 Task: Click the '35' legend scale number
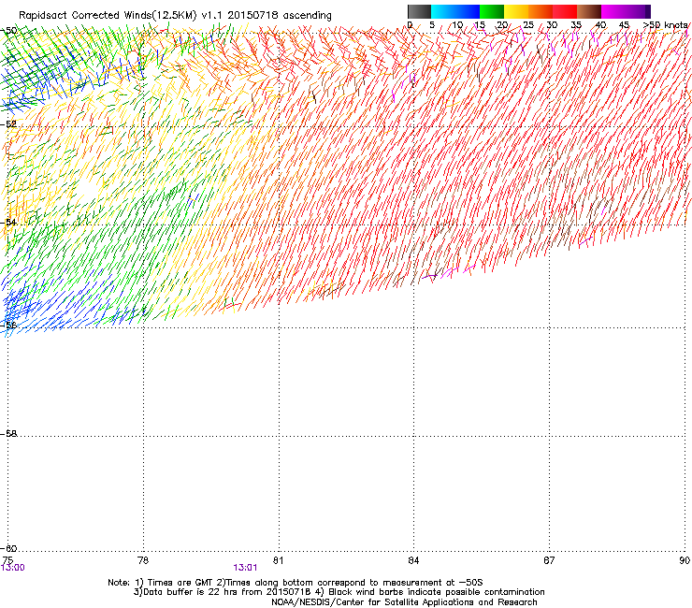[576, 25]
